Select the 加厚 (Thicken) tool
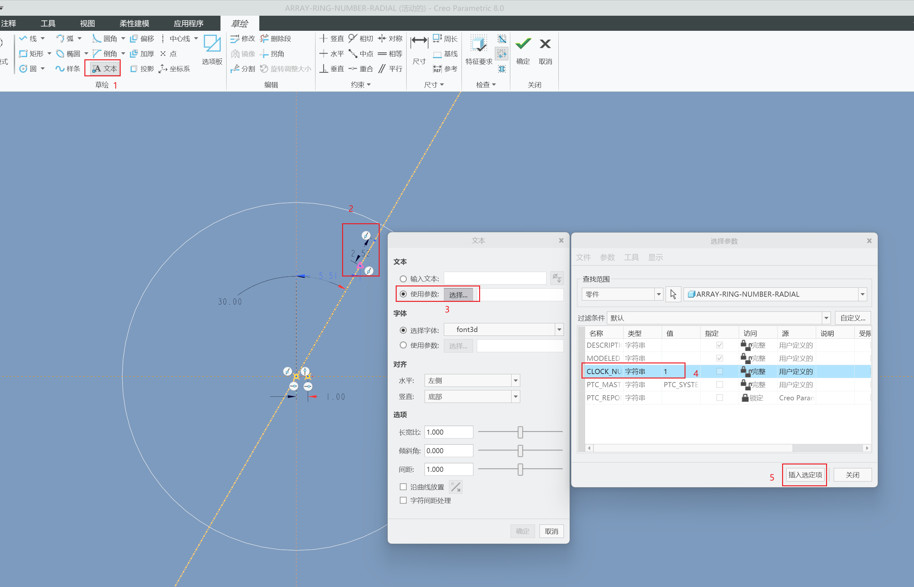Screen dimensions: 914x587 click(142, 54)
